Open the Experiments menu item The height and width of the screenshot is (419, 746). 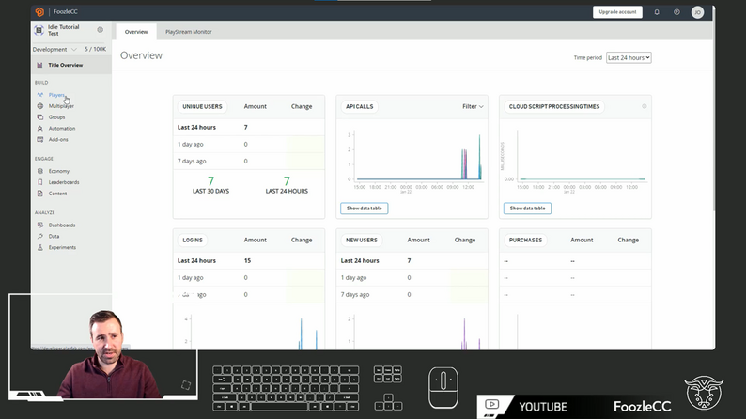click(62, 247)
